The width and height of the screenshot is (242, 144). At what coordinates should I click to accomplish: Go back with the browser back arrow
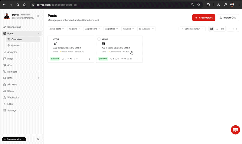[x=4, y=5]
